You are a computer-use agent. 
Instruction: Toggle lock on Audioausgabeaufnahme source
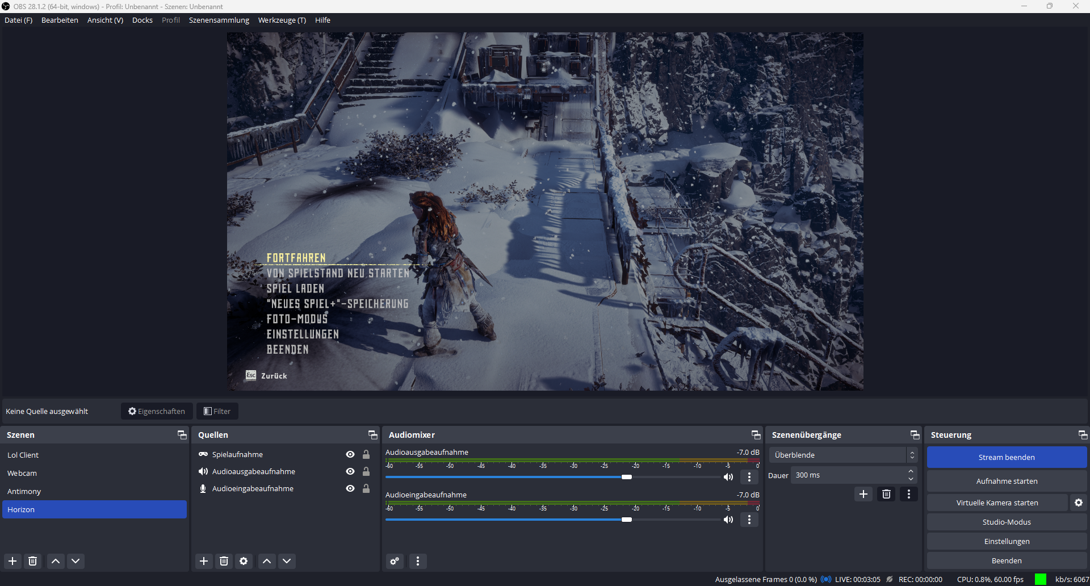tap(366, 471)
